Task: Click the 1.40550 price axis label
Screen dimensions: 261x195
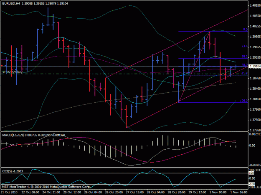Action: coord(255,16)
